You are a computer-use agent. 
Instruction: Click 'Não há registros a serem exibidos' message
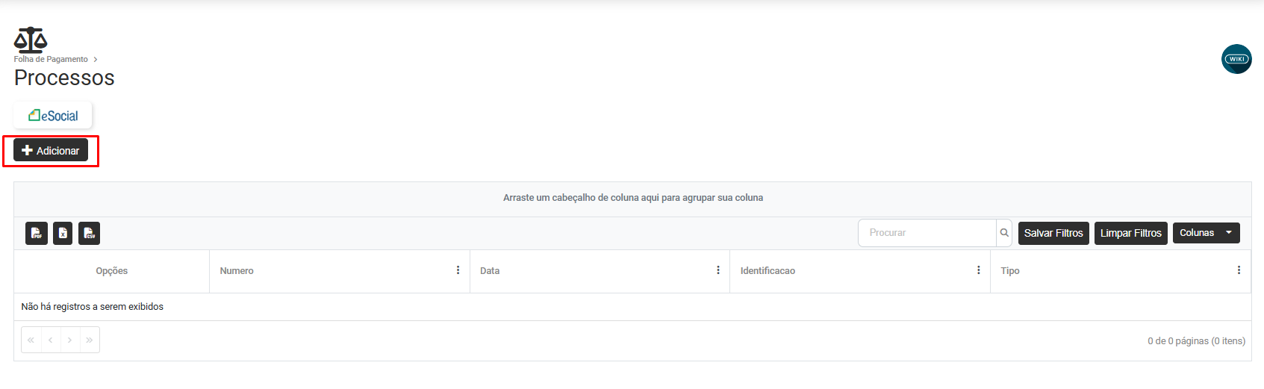click(93, 307)
